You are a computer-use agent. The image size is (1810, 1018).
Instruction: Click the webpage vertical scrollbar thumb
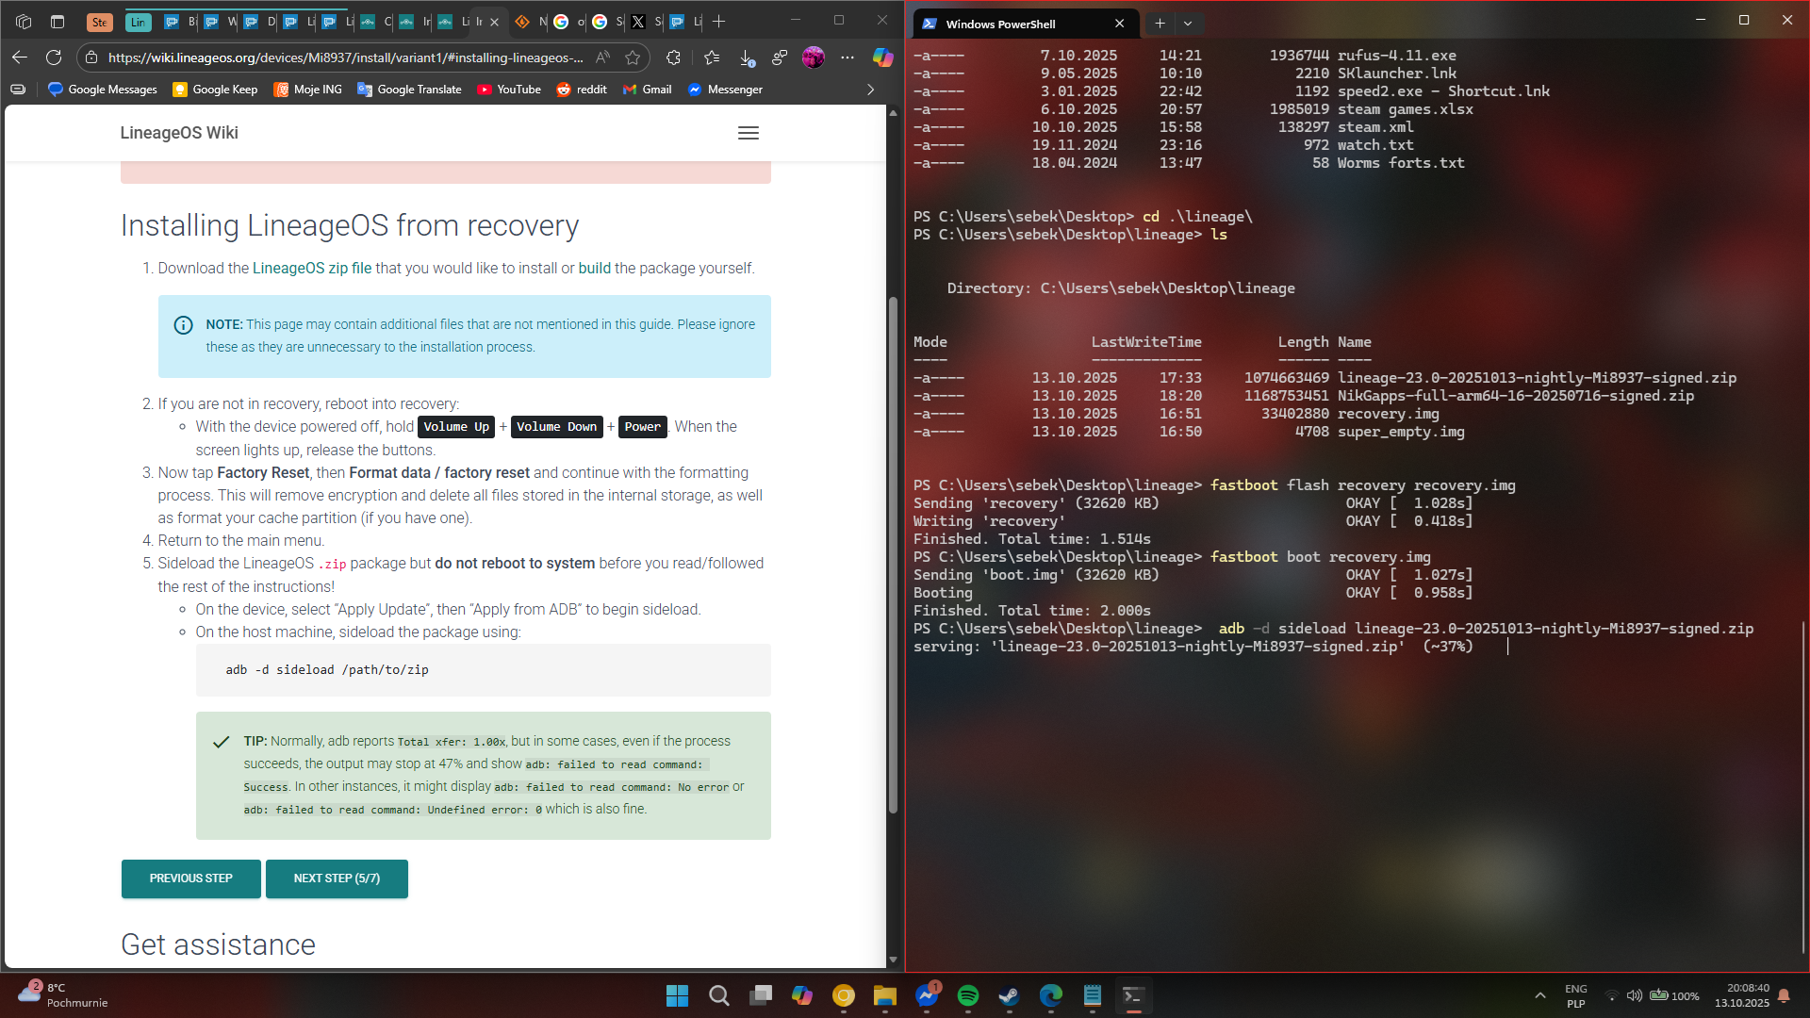point(893,556)
